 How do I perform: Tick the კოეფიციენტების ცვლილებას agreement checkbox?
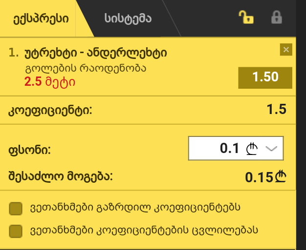(x=16, y=231)
